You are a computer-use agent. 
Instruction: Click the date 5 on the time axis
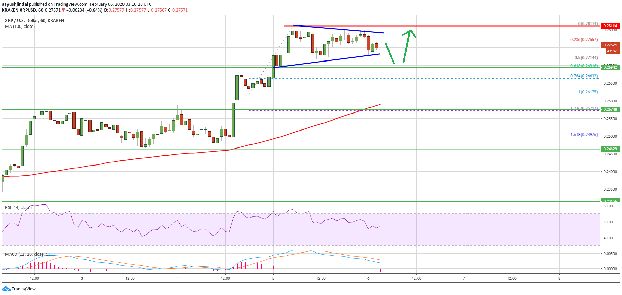pyautogui.click(x=273, y=278)
